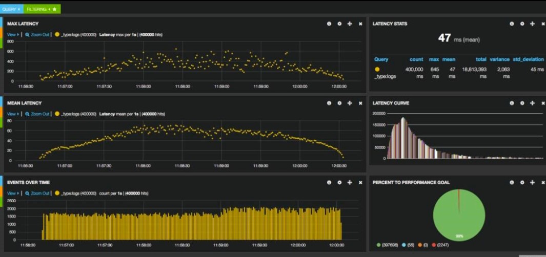Click move handle on Events Over Time panel
This screenshot has width=546, height=257.
pyautogui.click(x=350, y=182)
